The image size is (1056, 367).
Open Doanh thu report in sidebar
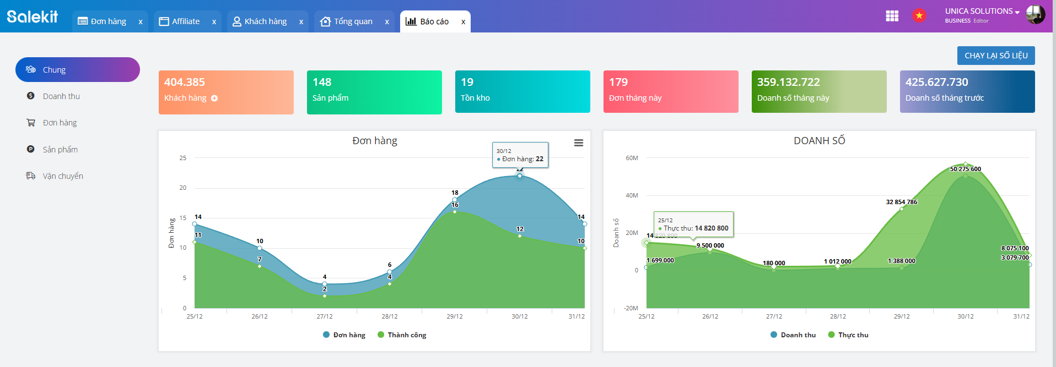(61, 96)
